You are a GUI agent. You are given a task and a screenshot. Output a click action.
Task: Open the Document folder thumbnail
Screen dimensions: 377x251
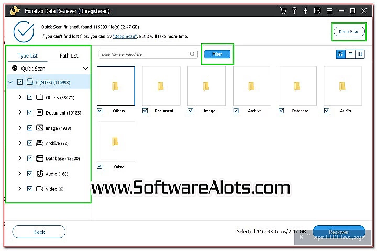pyautogui.click(x=161, y=86)
